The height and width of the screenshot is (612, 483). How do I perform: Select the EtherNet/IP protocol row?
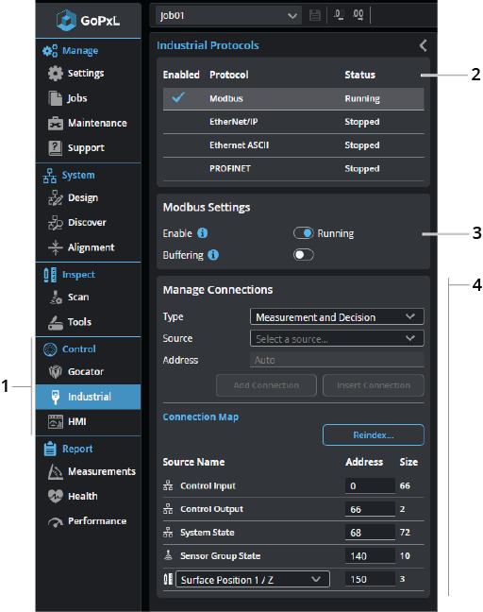pyautogui.click(x=293, y=122)
